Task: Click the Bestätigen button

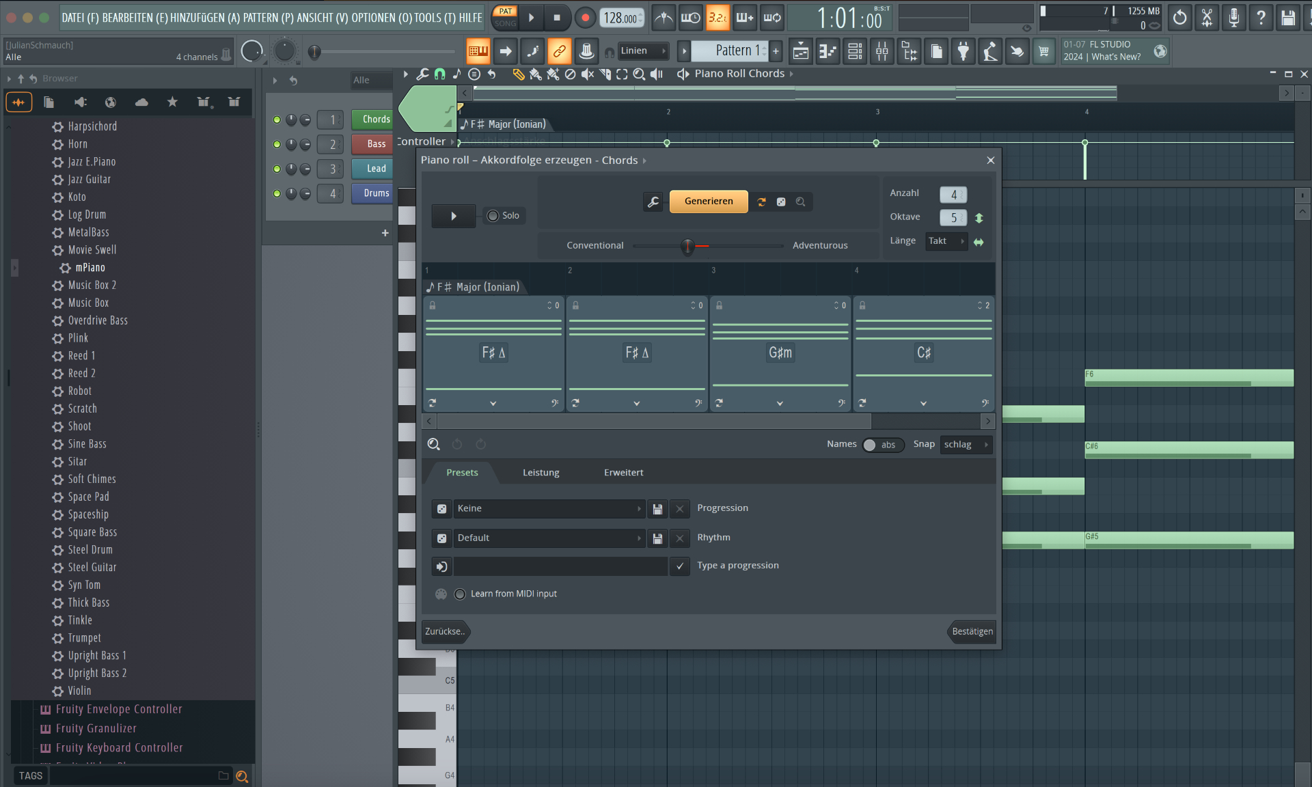Action: click(x=972, y=631)
